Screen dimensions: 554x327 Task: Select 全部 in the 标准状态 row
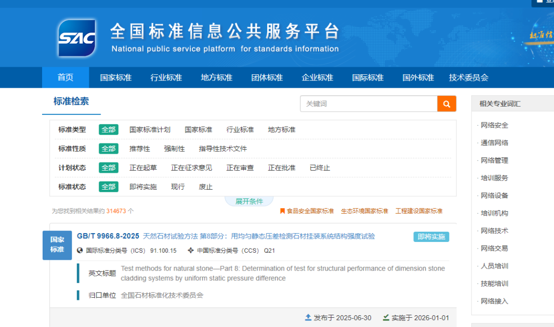click(108, 187)
